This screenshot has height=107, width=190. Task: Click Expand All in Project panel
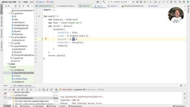[19, 6]
